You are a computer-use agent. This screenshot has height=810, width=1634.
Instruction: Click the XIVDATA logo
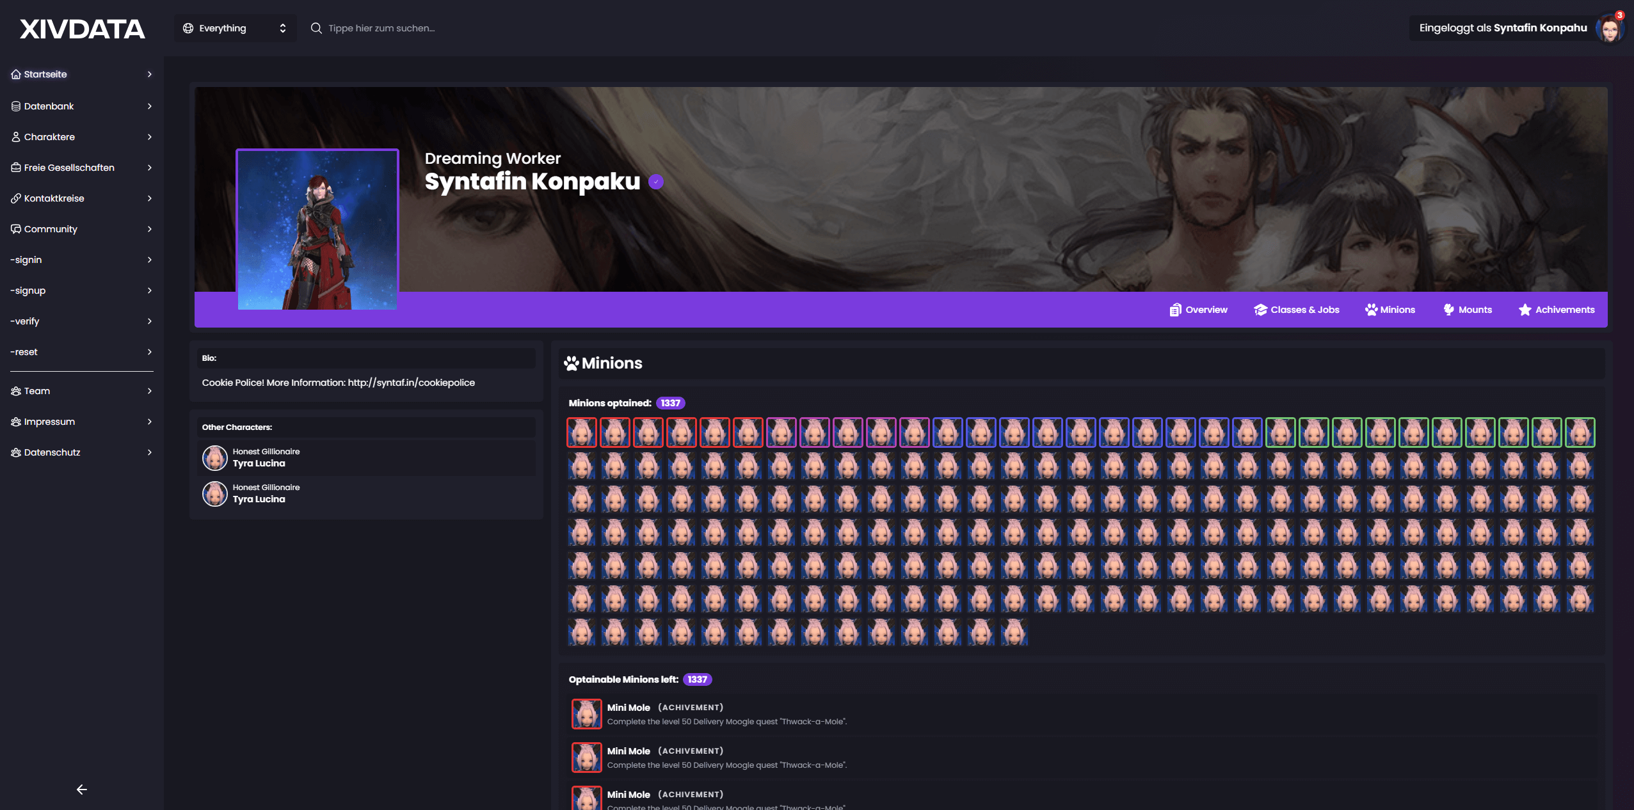82,29
